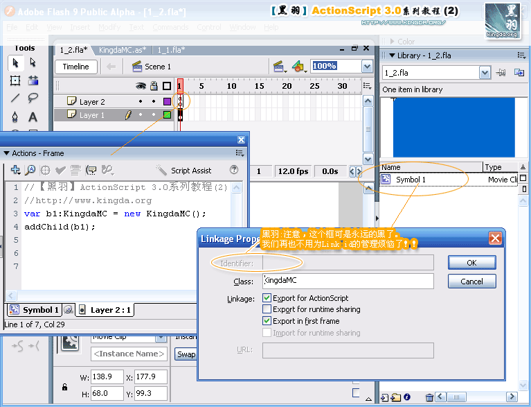
Task: Click the pin script icon beside Symbol 1 tab
Action: point(69,309)
